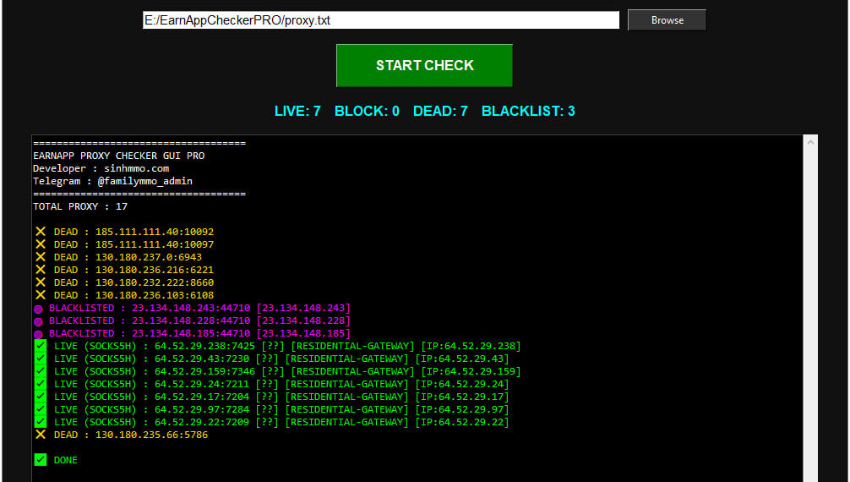Click the address 64.52.29.43:7230
Image resolution: width=850 pixels, height=482 pixels.
tap(202, 359)
